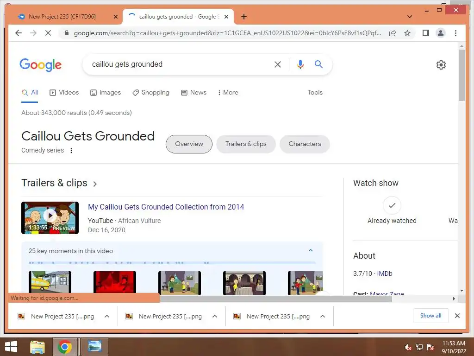The width and height of the screenshot is (474, 356).
Task: Switch to the Images tab
Action: [x=106, y=93]
